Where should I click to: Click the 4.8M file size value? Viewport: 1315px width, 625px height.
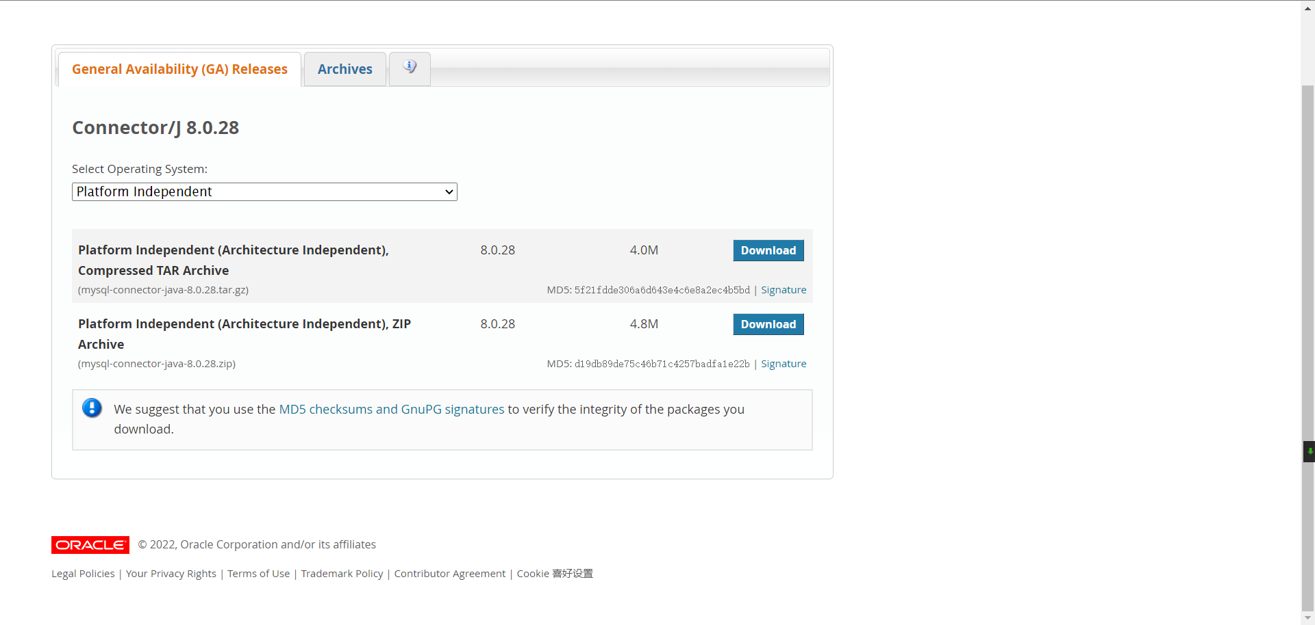(x=644, y=324)
